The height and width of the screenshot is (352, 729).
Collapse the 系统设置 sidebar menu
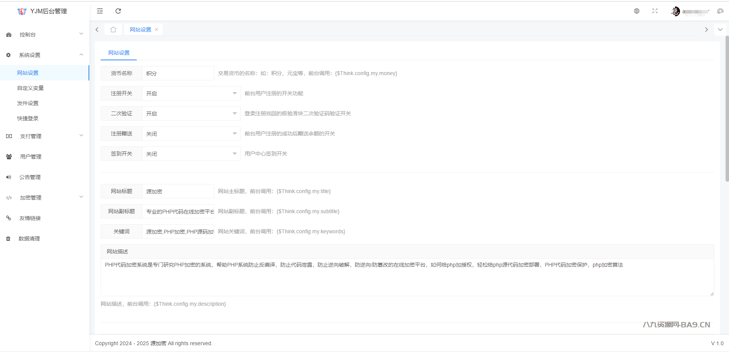44,55
